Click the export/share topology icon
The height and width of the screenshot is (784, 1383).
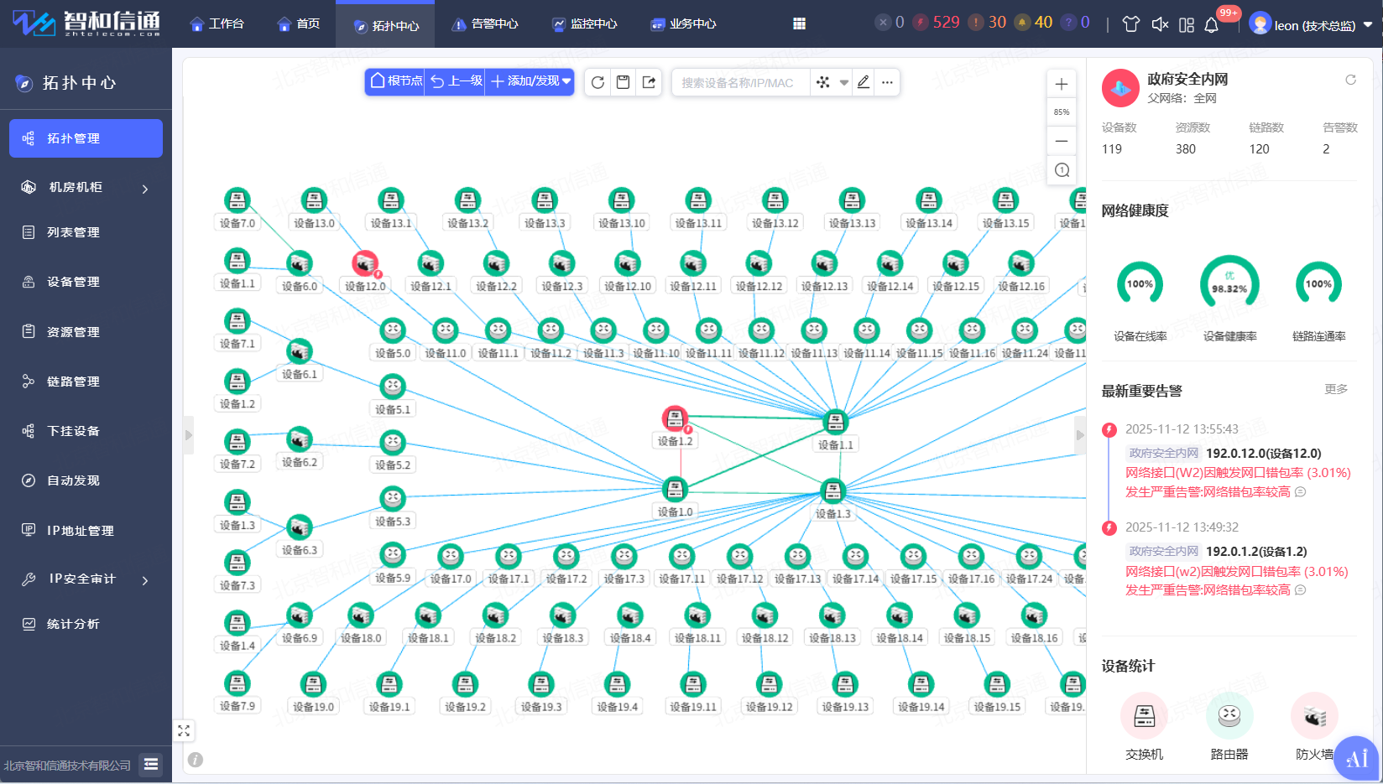tap(649, 82)
